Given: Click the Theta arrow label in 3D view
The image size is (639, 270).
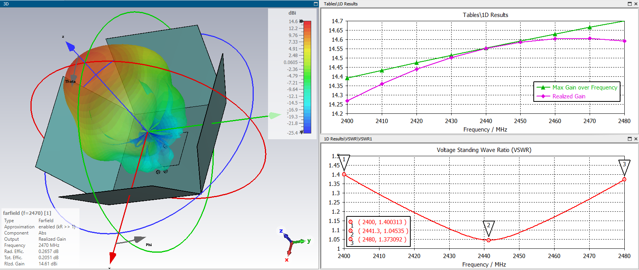Looking at the screenshot, I should [x=71, y=81].
